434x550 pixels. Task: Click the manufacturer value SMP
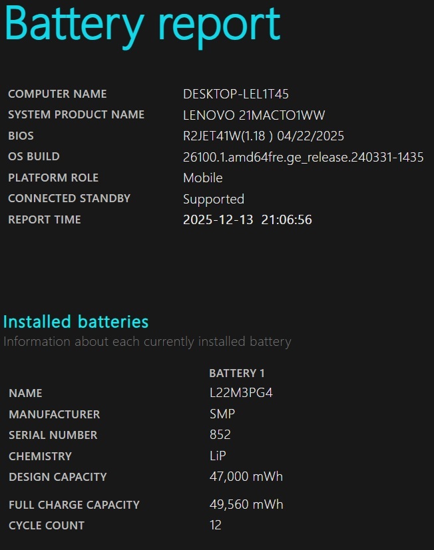(x=222, y=414)
